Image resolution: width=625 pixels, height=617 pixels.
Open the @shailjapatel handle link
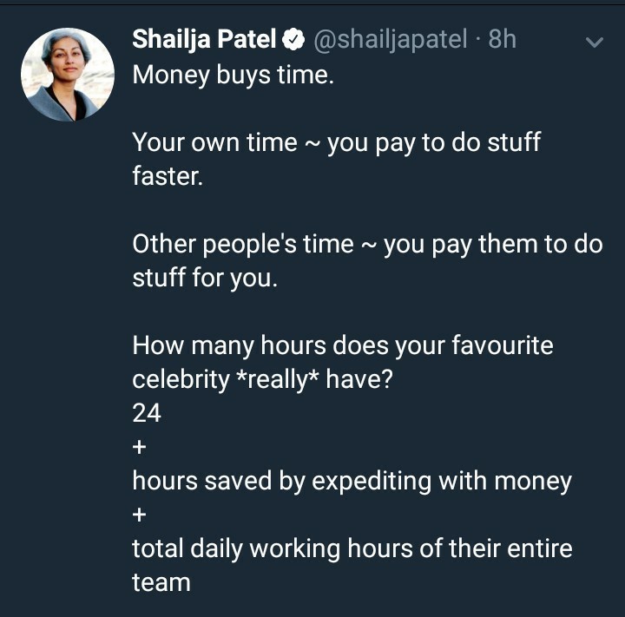tap(391, 39)
